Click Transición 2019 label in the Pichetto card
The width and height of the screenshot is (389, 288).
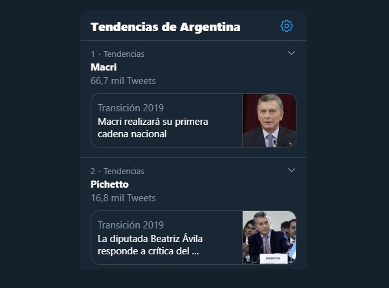point(130,225)
